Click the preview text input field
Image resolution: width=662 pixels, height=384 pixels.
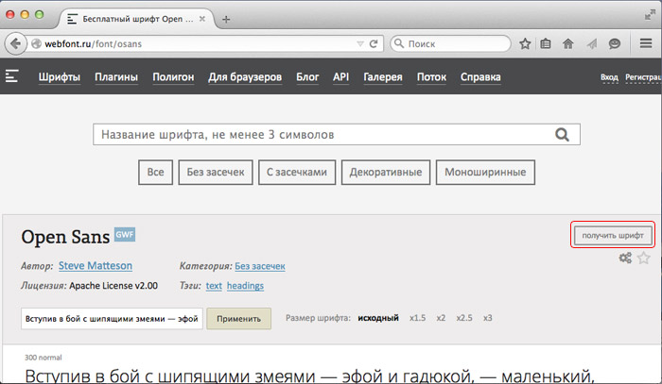112,318
